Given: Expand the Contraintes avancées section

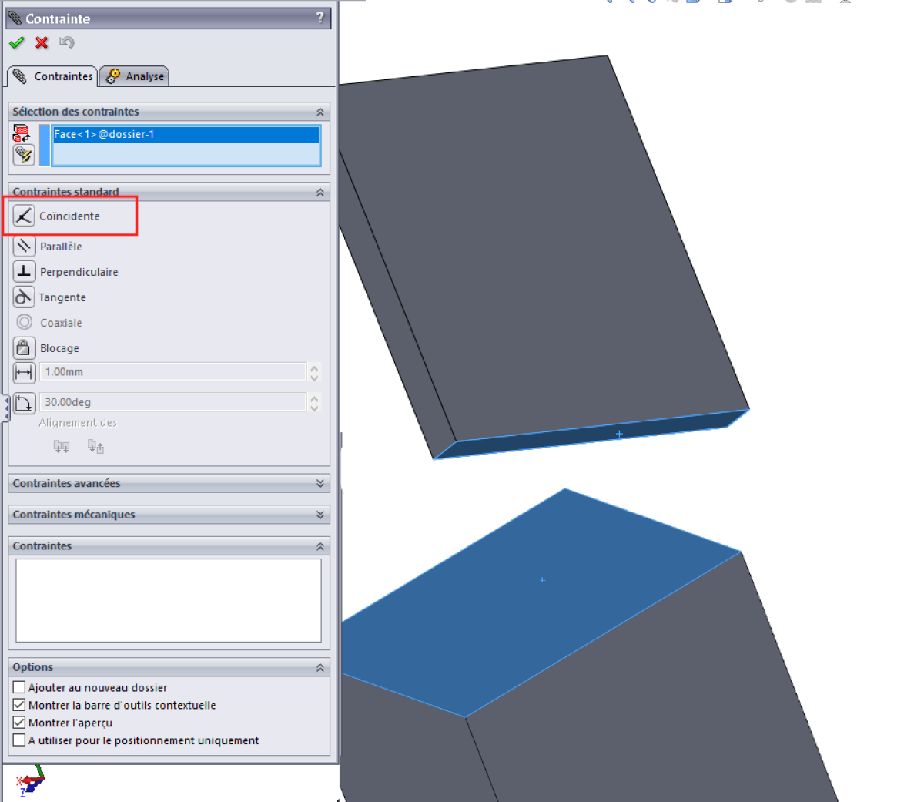Looking at the screenshot, I should coord(320,483).
